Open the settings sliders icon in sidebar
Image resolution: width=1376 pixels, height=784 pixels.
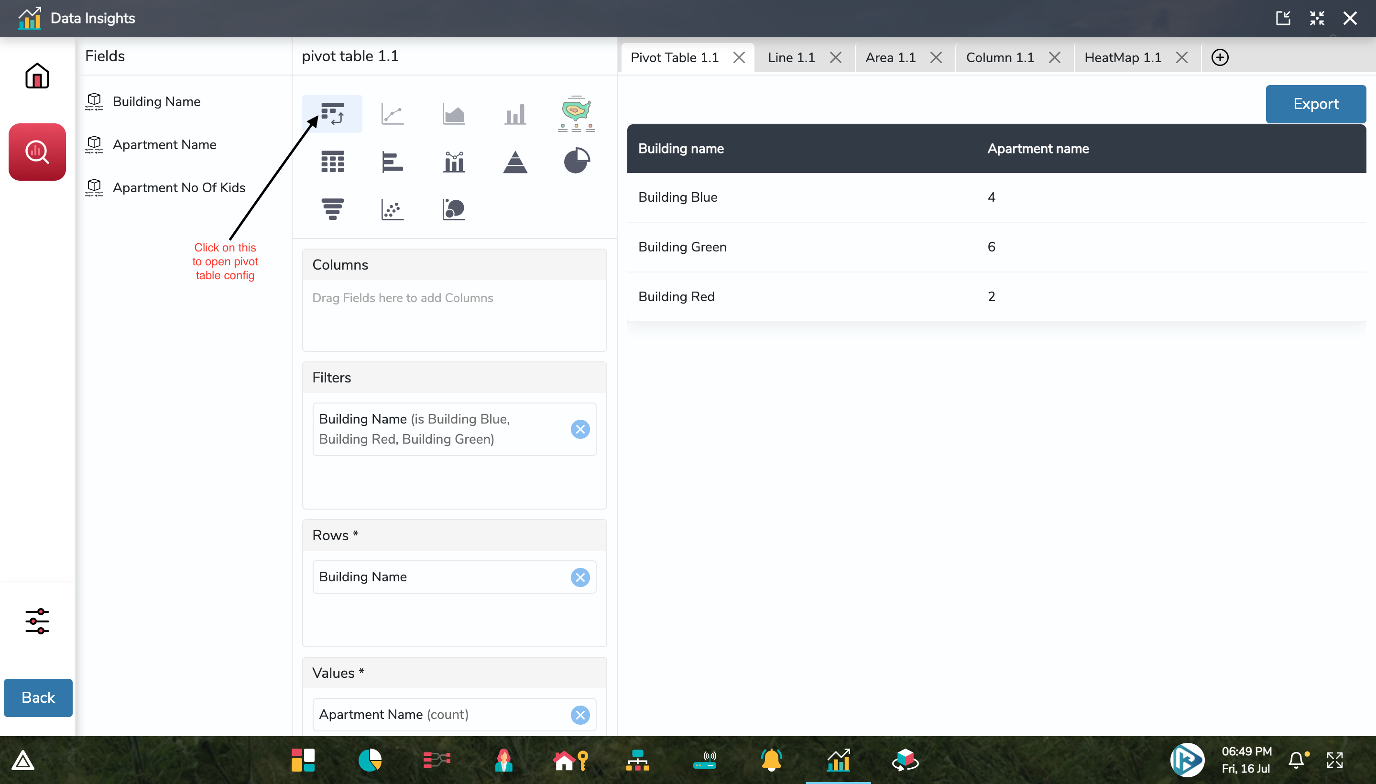pyautogui.click(x=37, y=621)
